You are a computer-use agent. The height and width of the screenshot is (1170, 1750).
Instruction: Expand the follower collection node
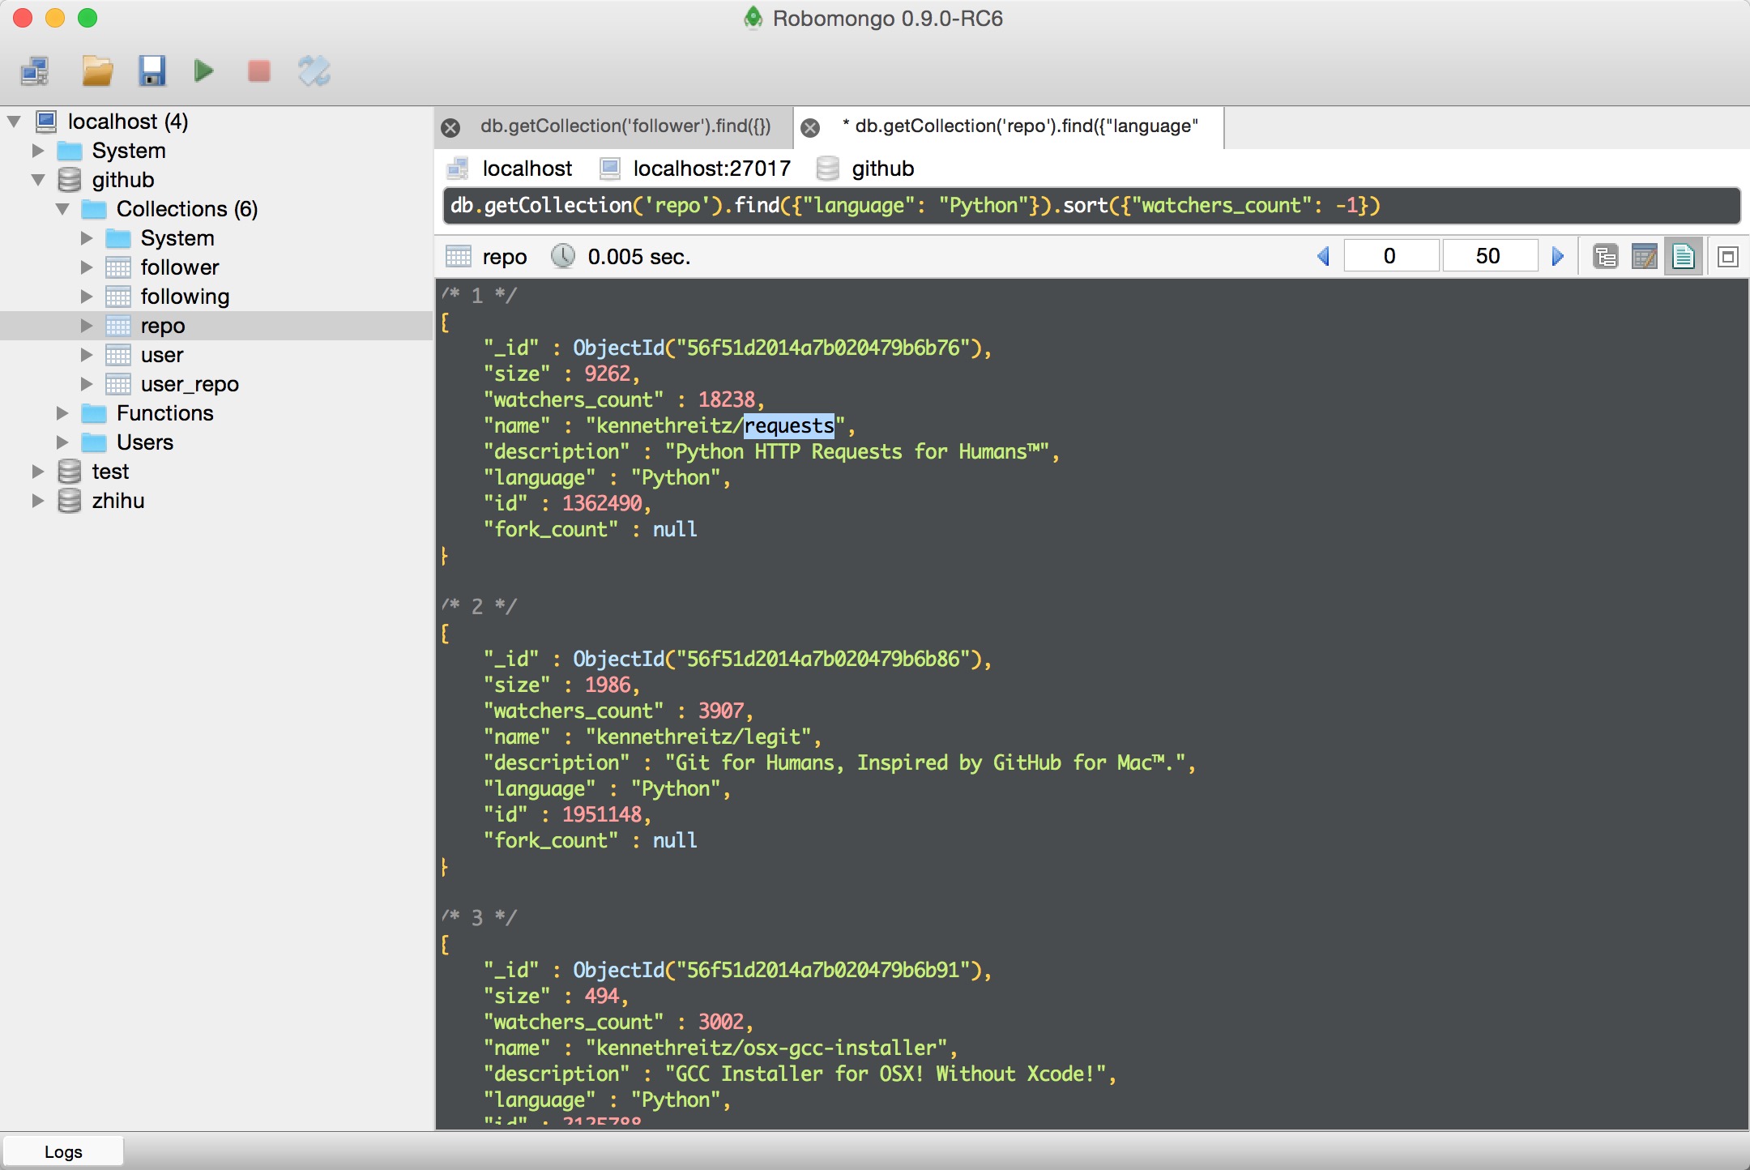click(x=87, y=267)
